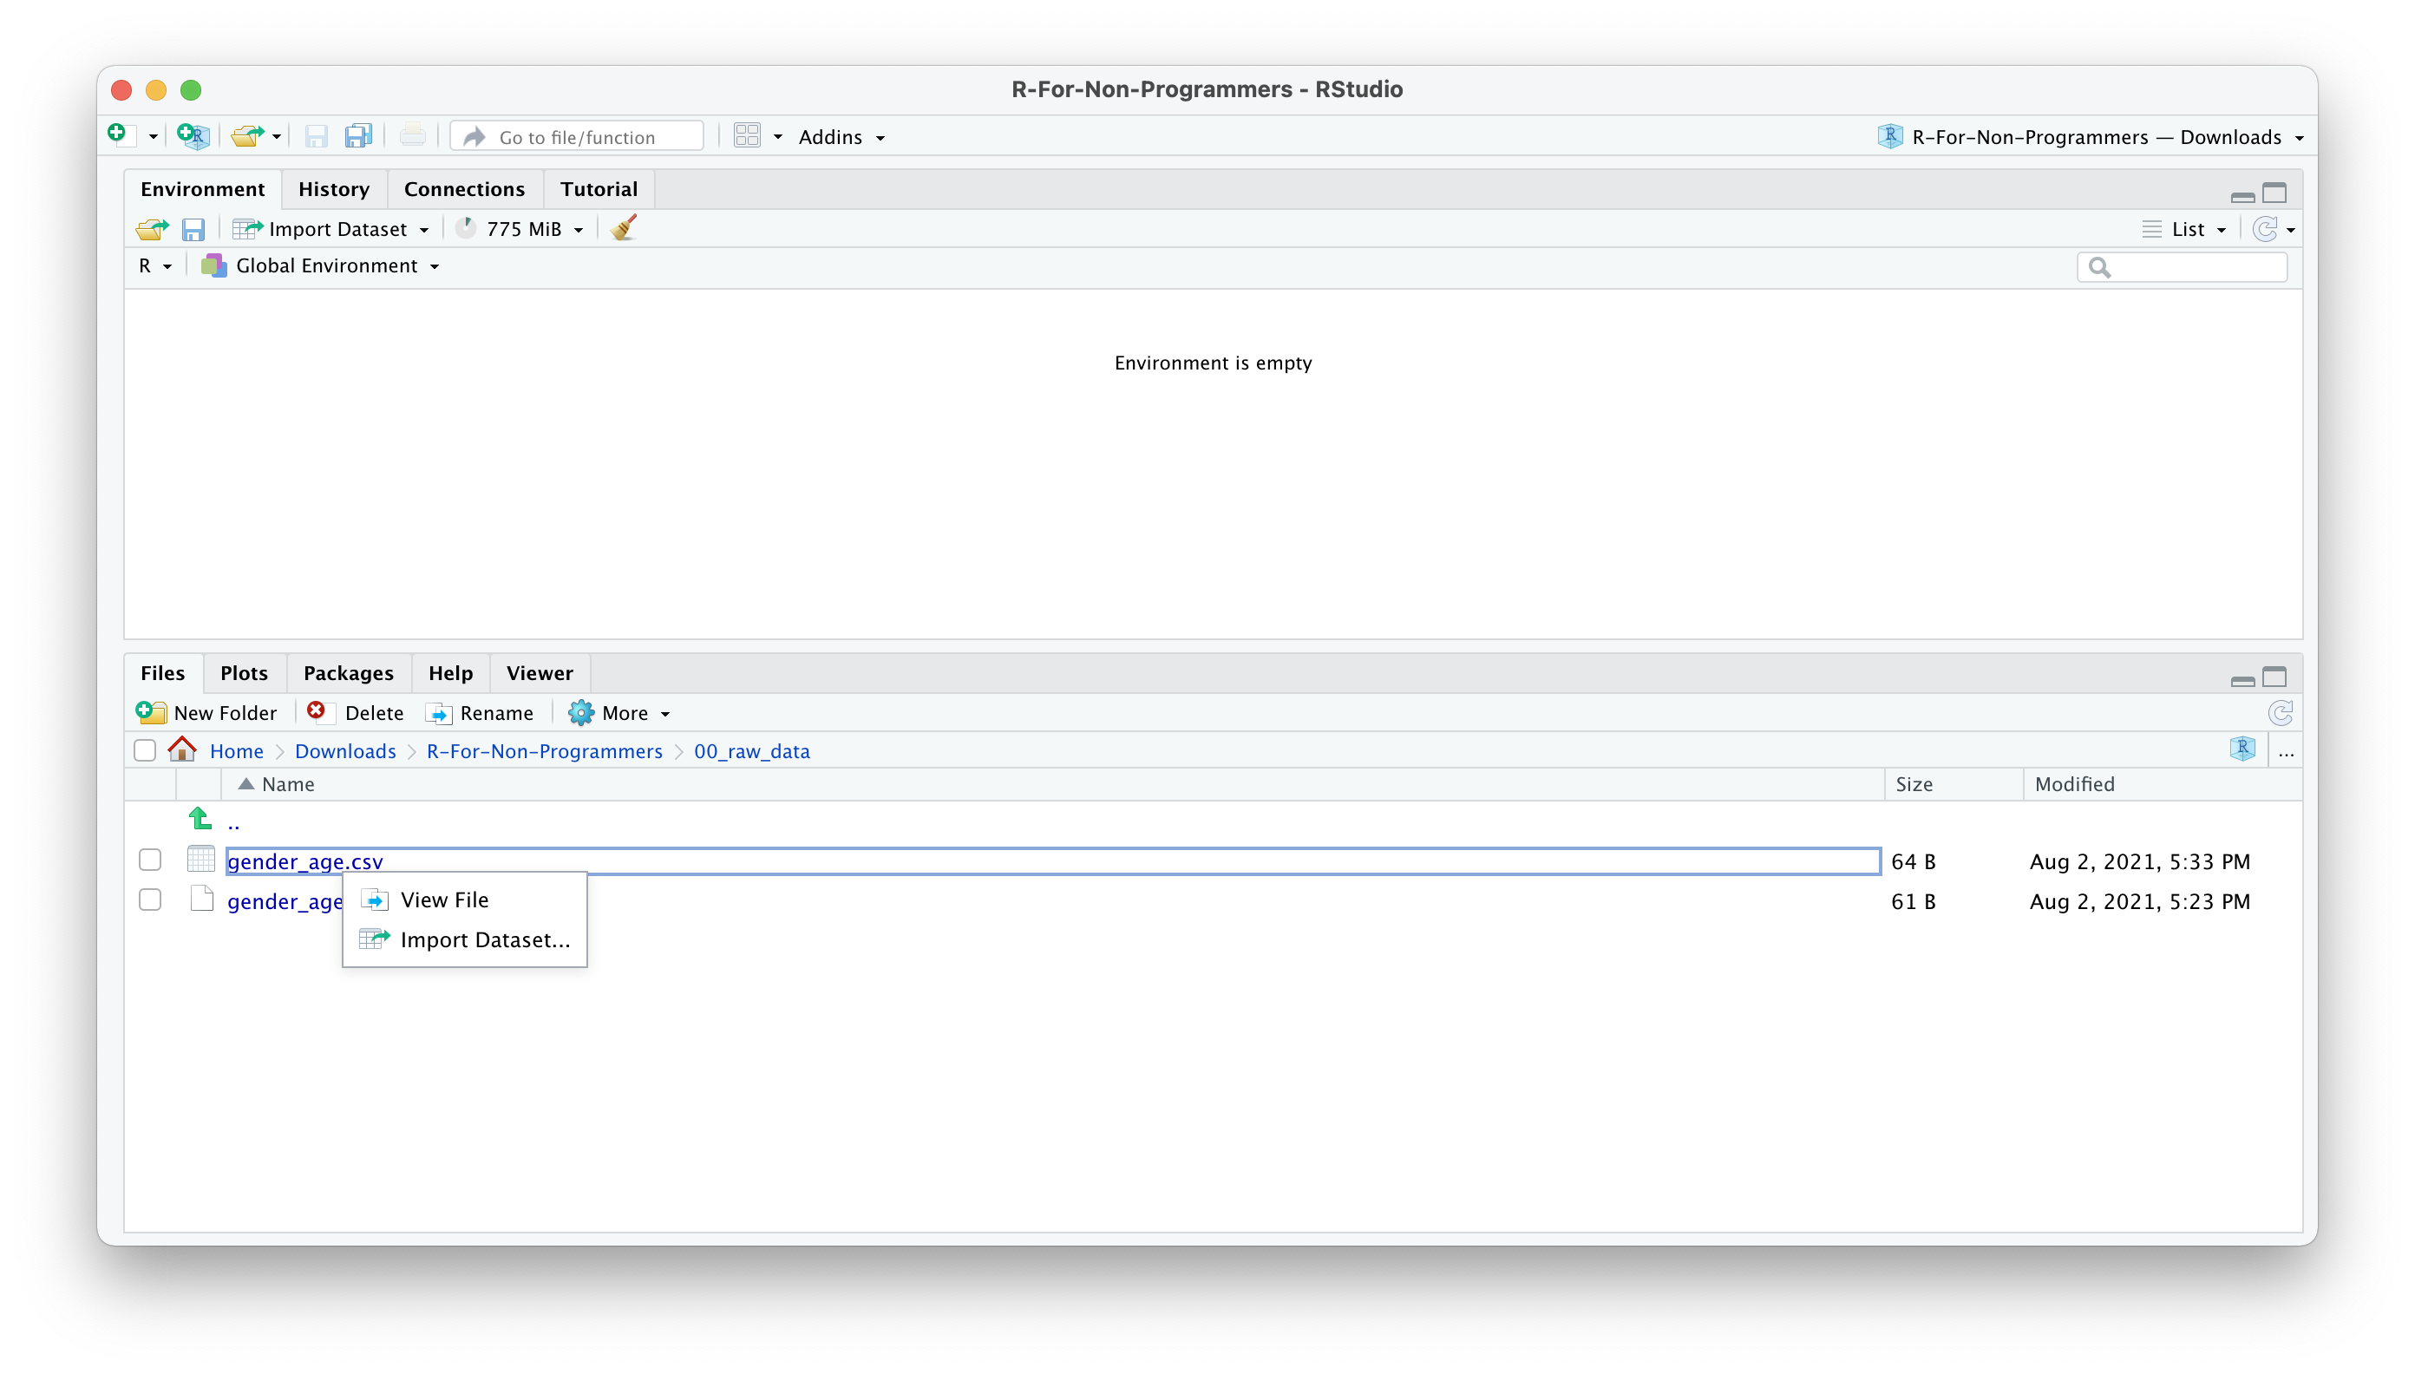Click the workspace panes grid icon
Viewport: 2415px width, 1374px height.
pos(747,136)
